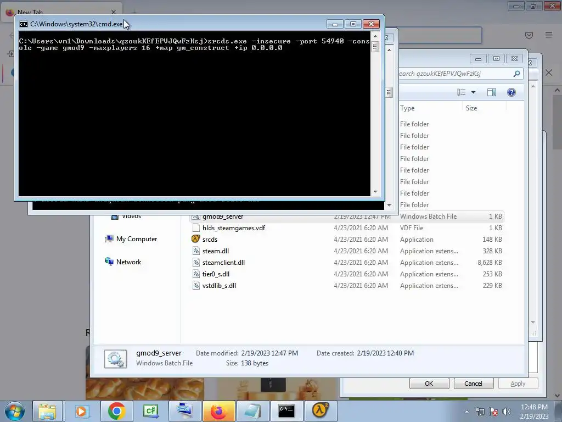The height and width of the screenshot is (422, 562).
Task: Open the notepad taskbar icon
Action: (252, 411)
